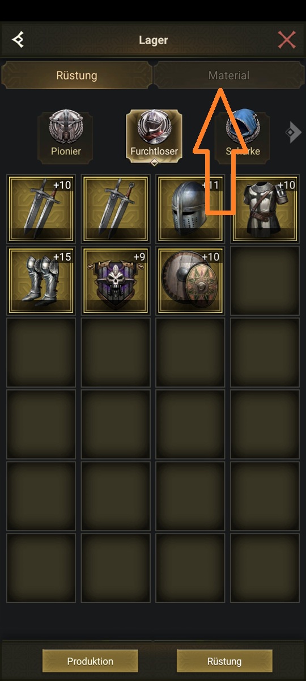Pick the blue hooded armor set
The image size is (306, 681).
[x=243, y=136]
